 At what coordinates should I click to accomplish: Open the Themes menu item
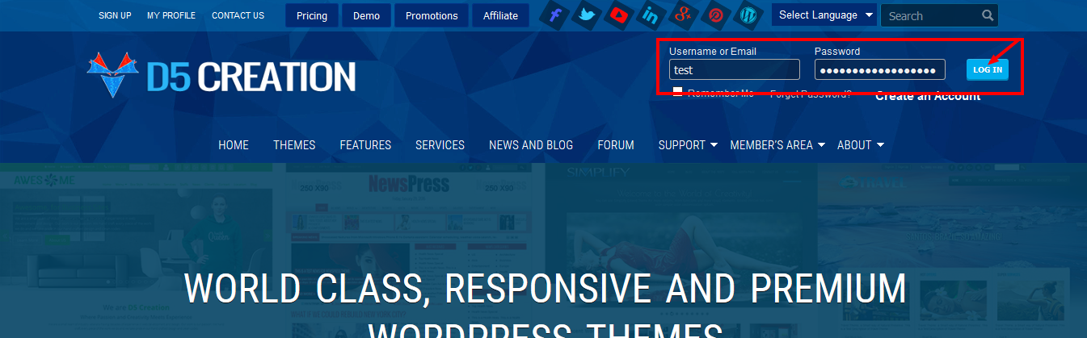pyautogui.click(x=294, y=145)
